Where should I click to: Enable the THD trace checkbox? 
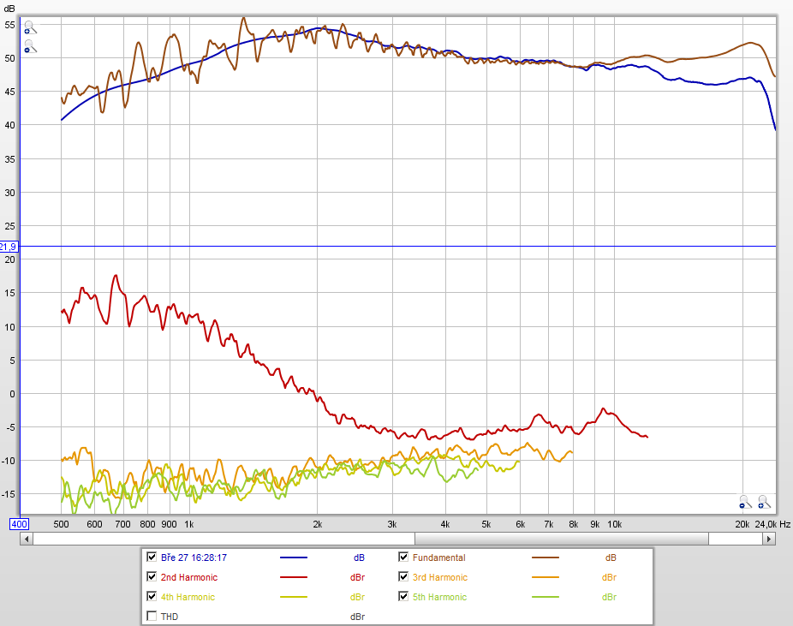152,616
